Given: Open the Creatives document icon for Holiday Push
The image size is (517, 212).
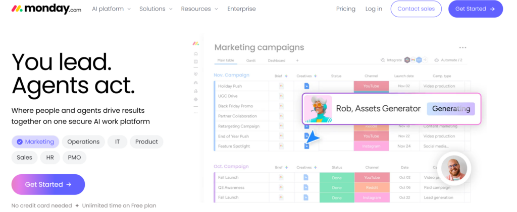Looking at the screenshot, I should [x=306, y=86].
